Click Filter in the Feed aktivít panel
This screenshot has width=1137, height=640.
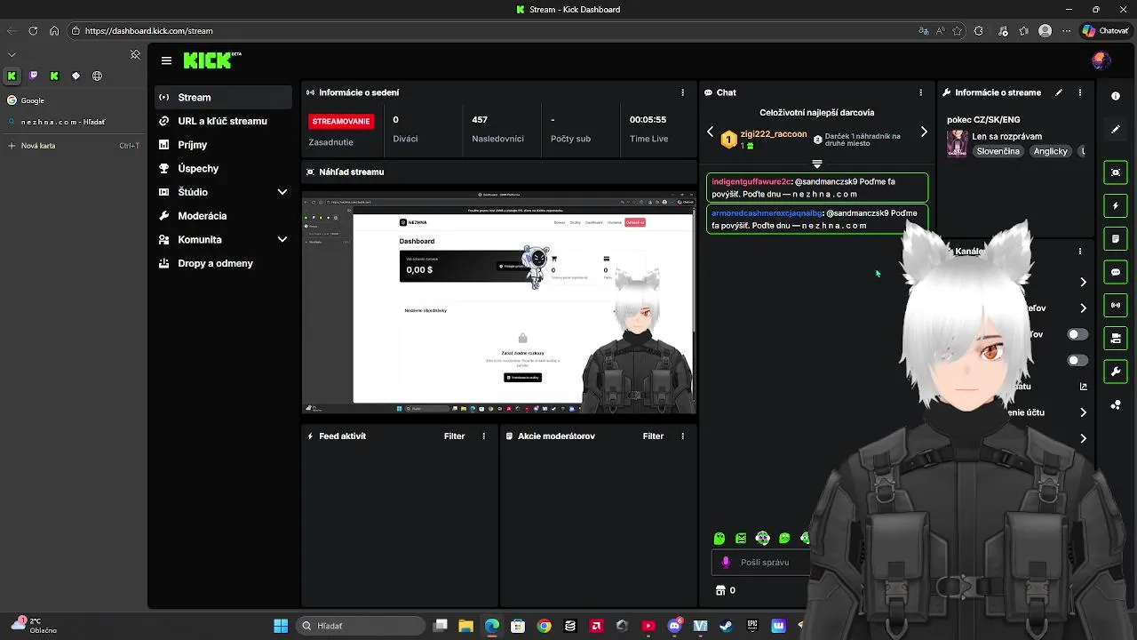454,436
